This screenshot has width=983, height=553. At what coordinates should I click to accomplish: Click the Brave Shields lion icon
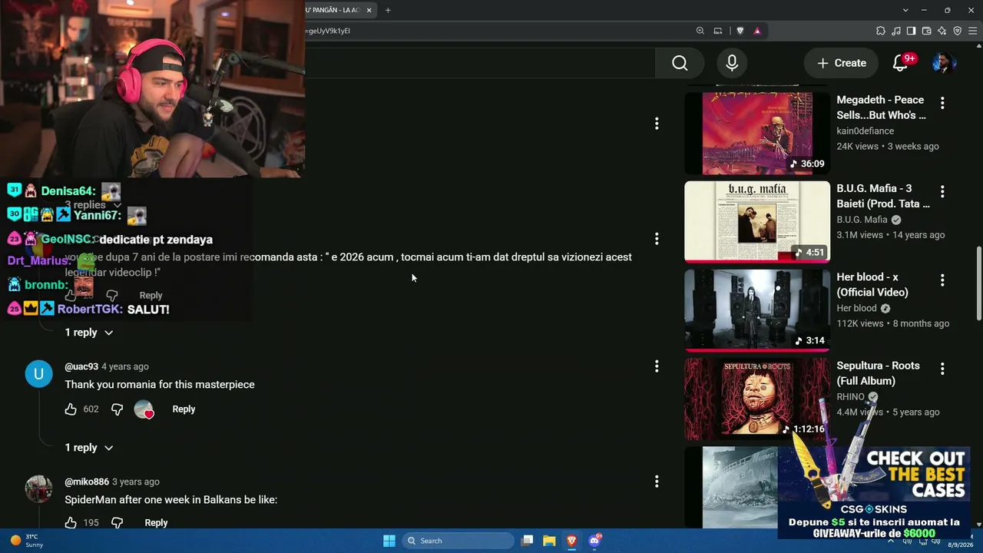pos(740,31)
